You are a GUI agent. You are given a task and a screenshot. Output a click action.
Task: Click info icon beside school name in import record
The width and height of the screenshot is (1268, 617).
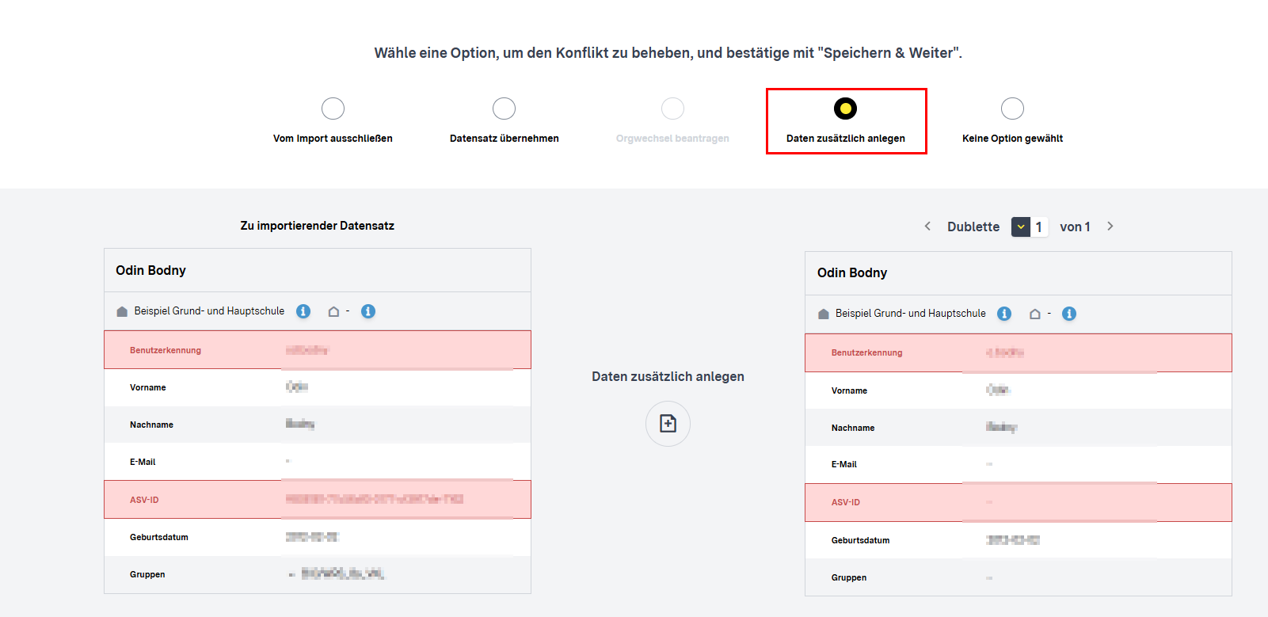303,311
